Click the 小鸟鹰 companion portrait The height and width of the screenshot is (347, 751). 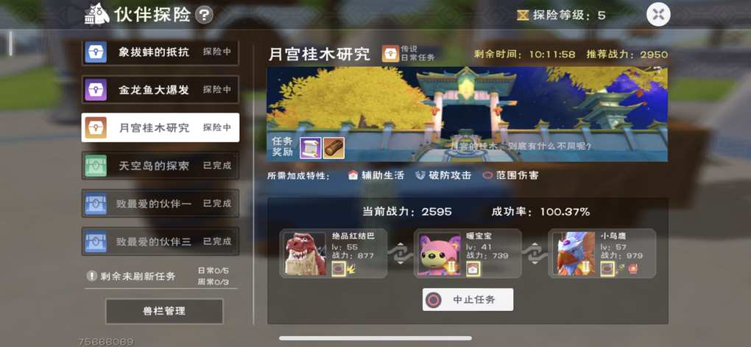574,253
